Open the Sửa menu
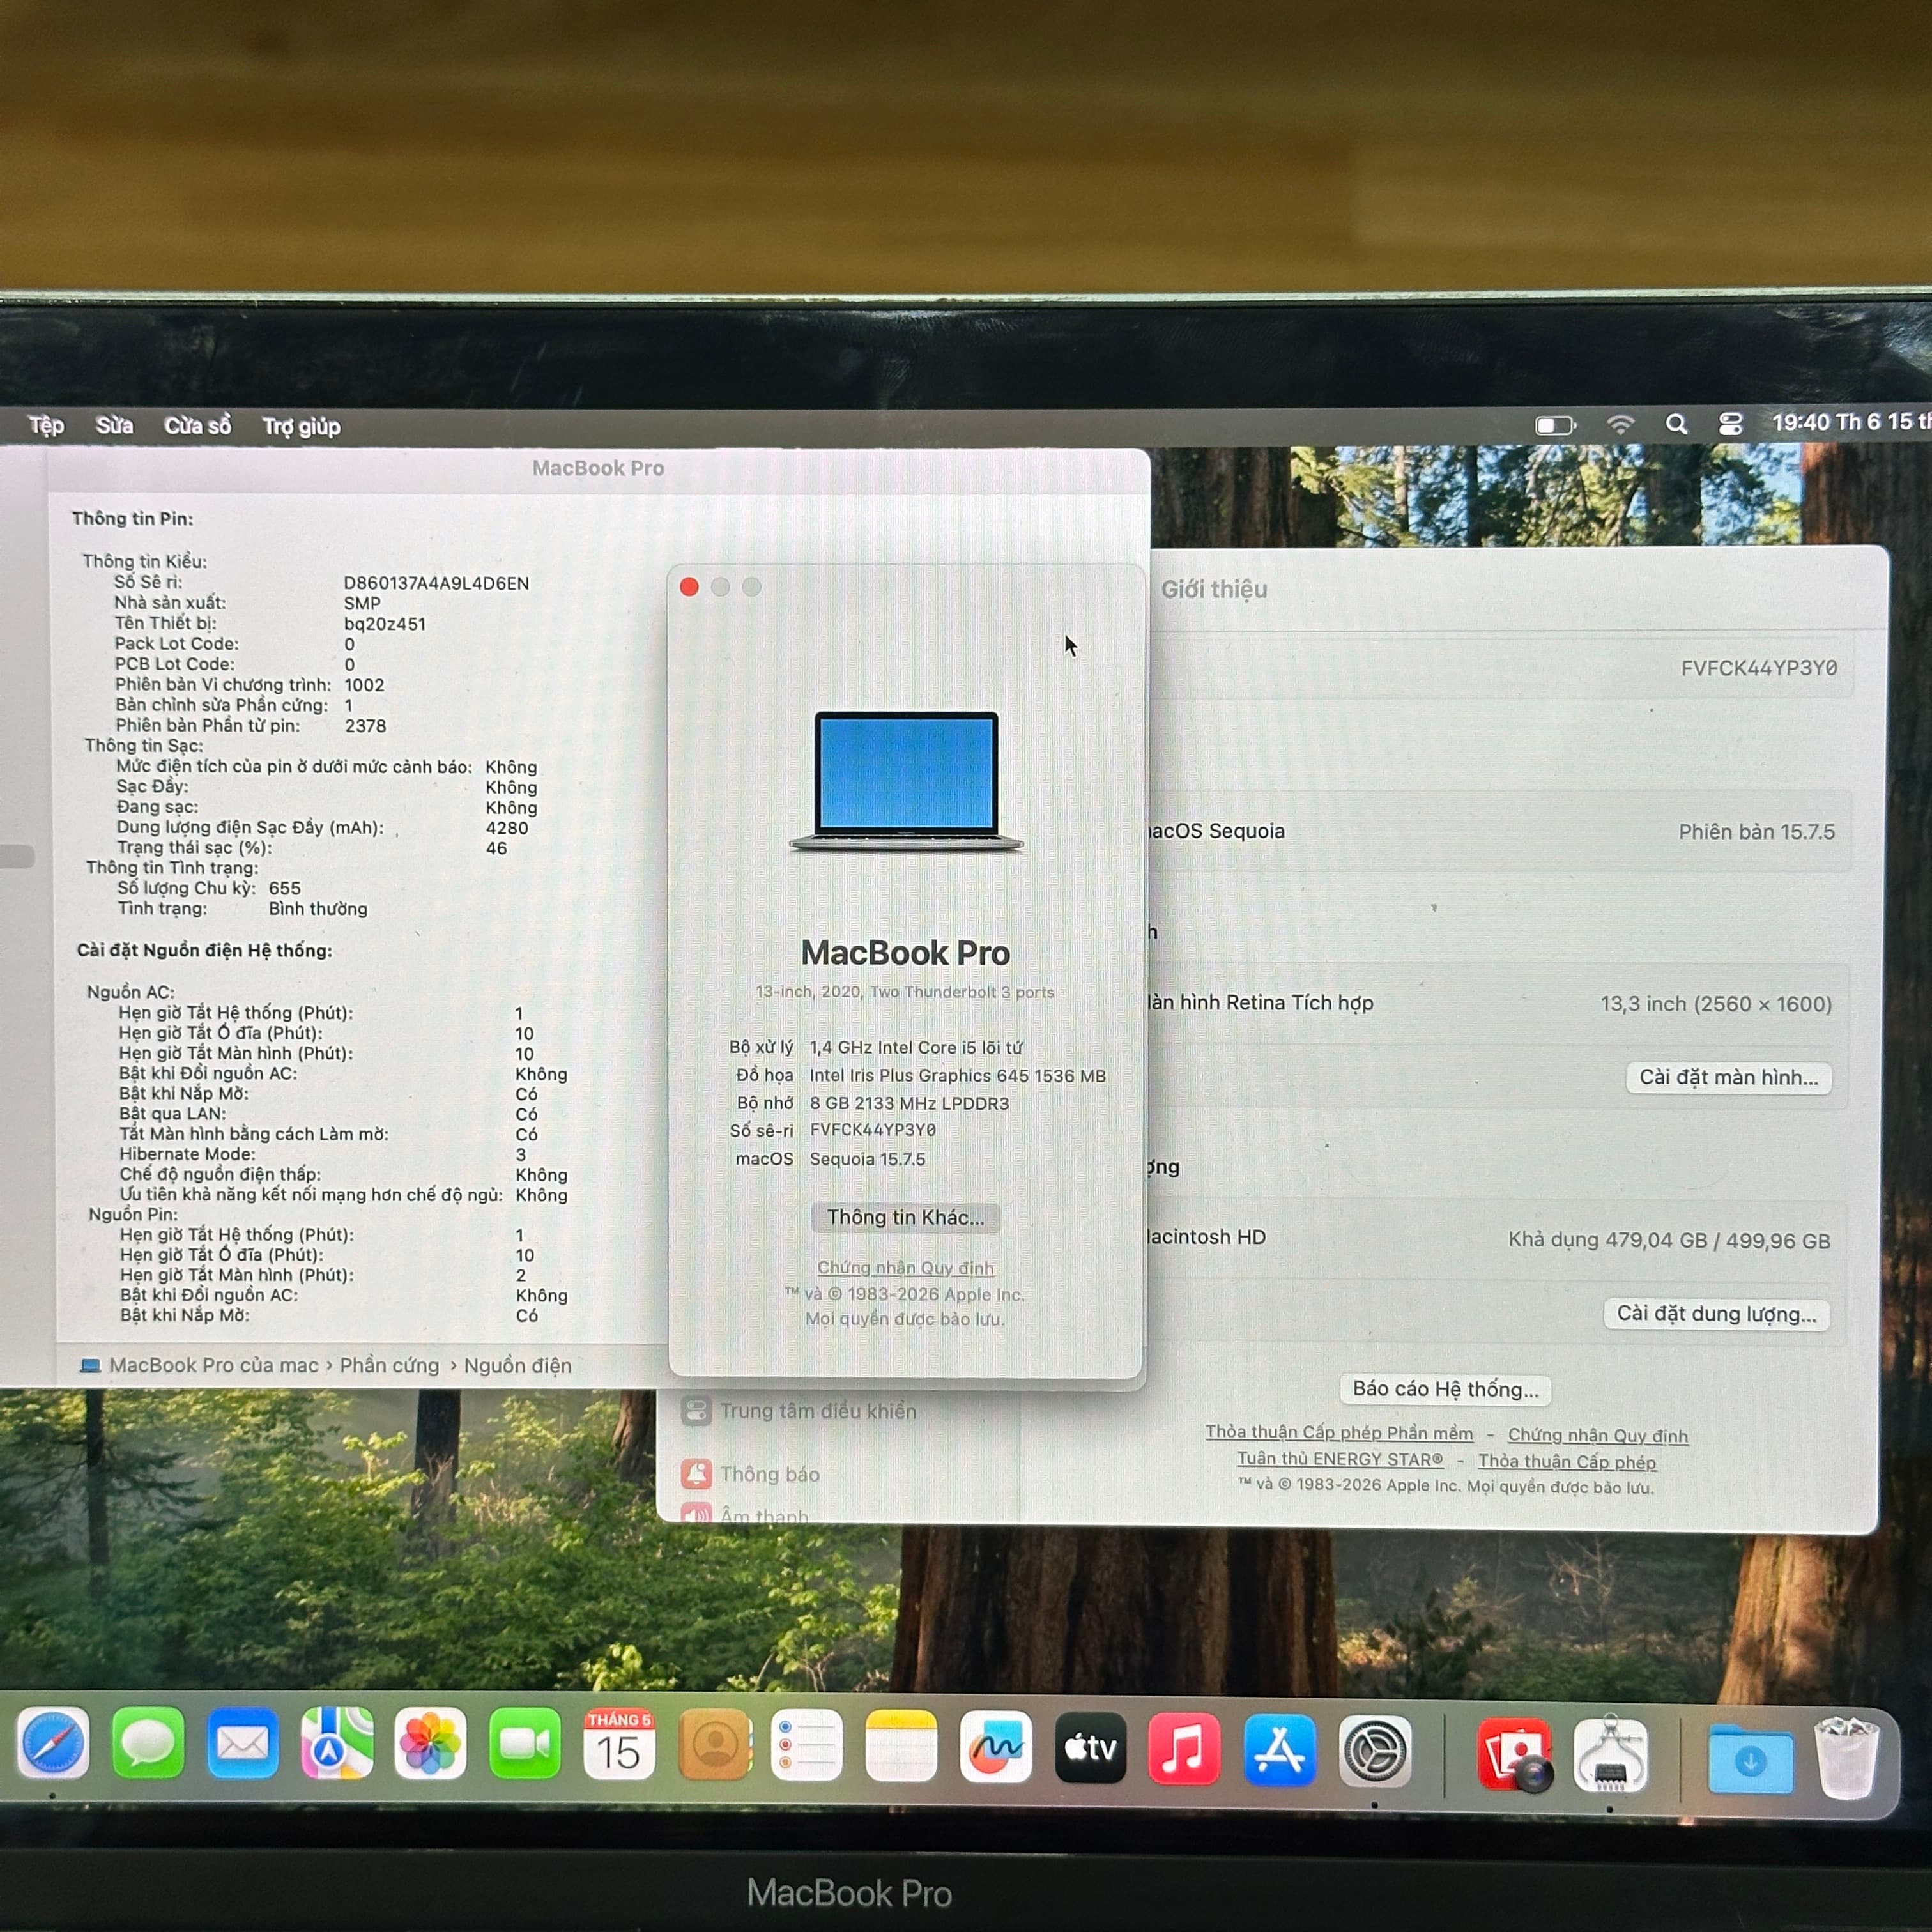 [114, 425]
